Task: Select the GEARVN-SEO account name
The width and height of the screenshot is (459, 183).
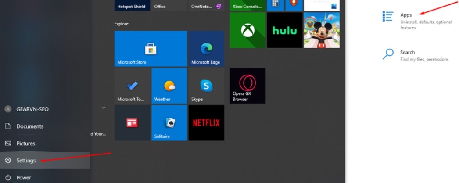Action: [32, 109]
